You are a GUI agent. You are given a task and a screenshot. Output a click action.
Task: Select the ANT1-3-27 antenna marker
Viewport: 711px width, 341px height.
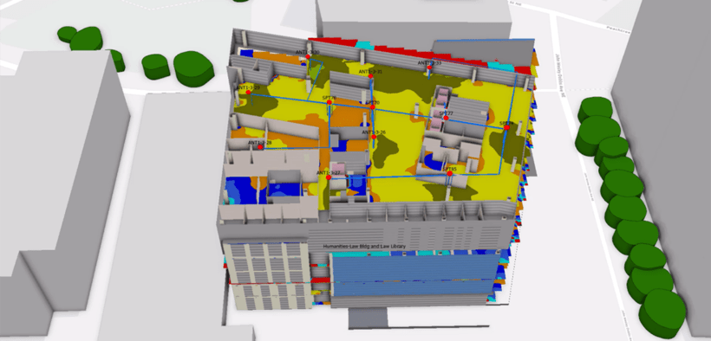(329, 177)
